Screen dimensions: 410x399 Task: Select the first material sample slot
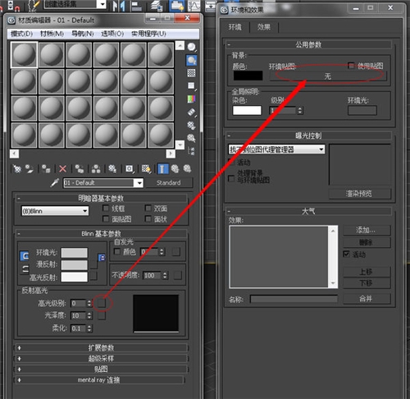(24, 54)
